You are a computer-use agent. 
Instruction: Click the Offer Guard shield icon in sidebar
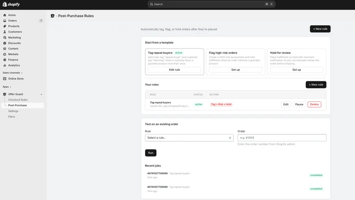(x=4, y=94)
